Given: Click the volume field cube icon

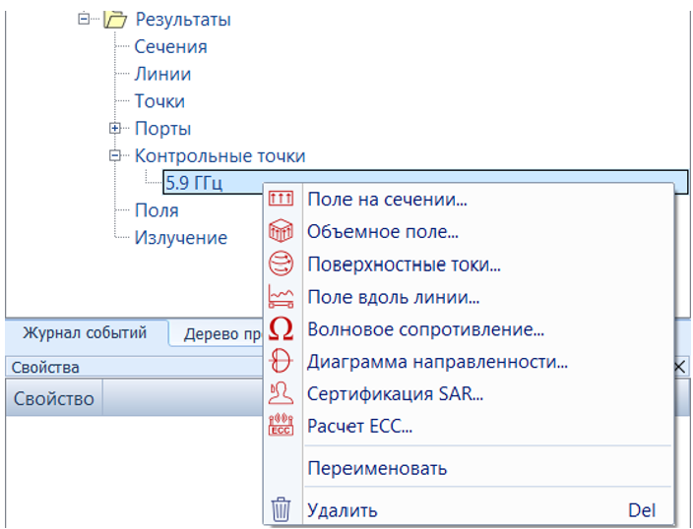Looking at the screenshot, I should coord(281,232).
